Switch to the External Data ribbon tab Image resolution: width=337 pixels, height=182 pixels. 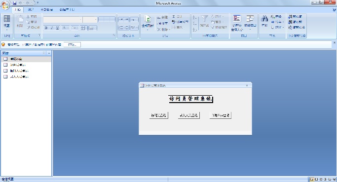(x=47, y=9)
